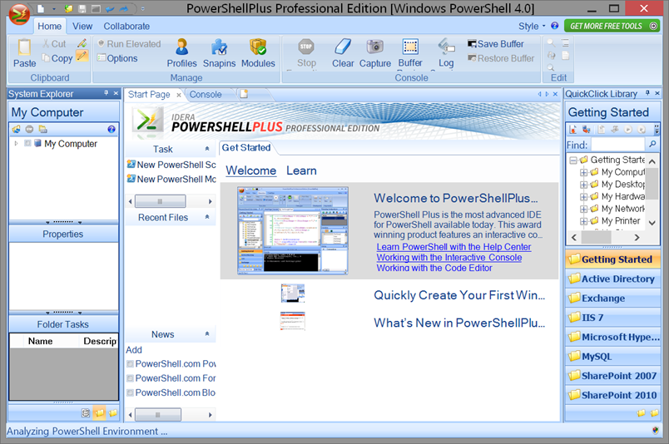Open Options in Manage group
The height and width of the screenshot is (444, 669).
(117, 58)
